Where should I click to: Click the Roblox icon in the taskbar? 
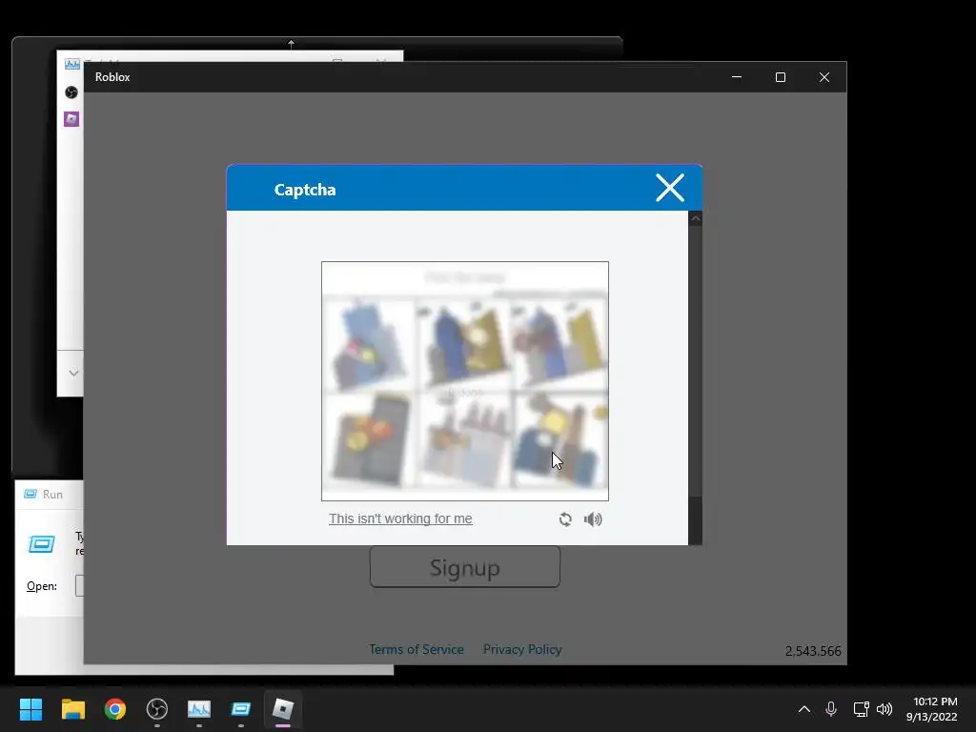pyautogui.click(x=283, y=709)
